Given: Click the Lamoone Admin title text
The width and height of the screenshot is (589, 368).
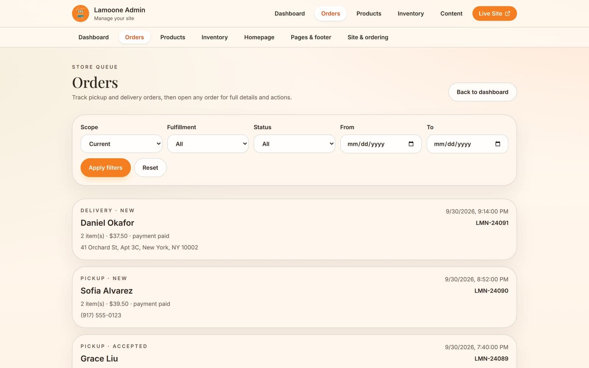Looking at the screenshot, I should click(x=119, y=10).
